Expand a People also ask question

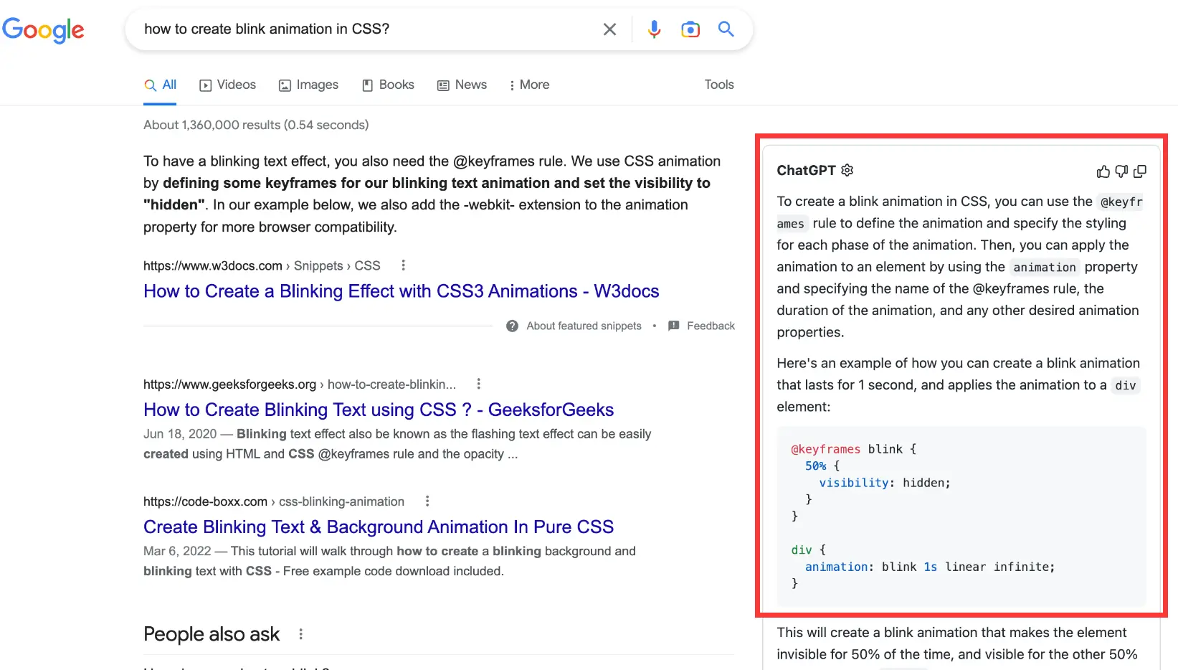pyautogui.click(x=237, y=666)
